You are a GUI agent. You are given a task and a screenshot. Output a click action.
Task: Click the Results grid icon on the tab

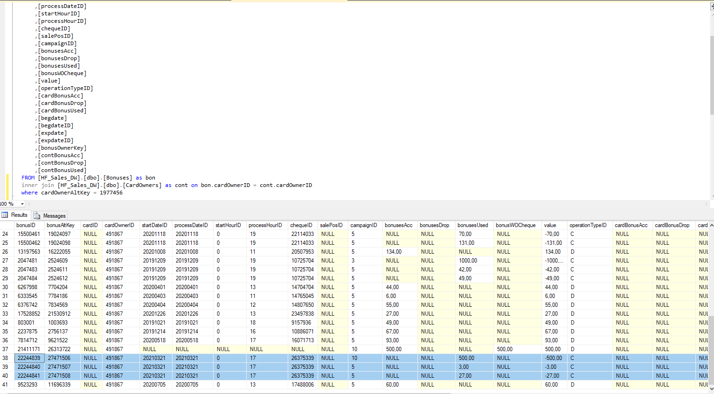point(5,215)
